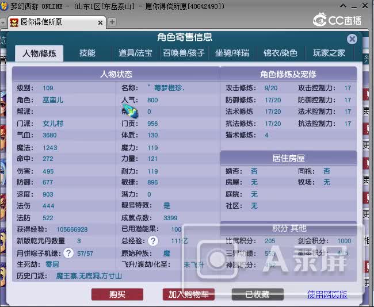
Task: Click the 角色 value 巫蛮儿
Action: point(53,100)
